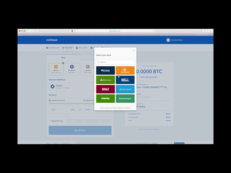Open the Buy/Sell navigation tab
Image resolution: width=231 pixels, height=173 pixels.
67,48
